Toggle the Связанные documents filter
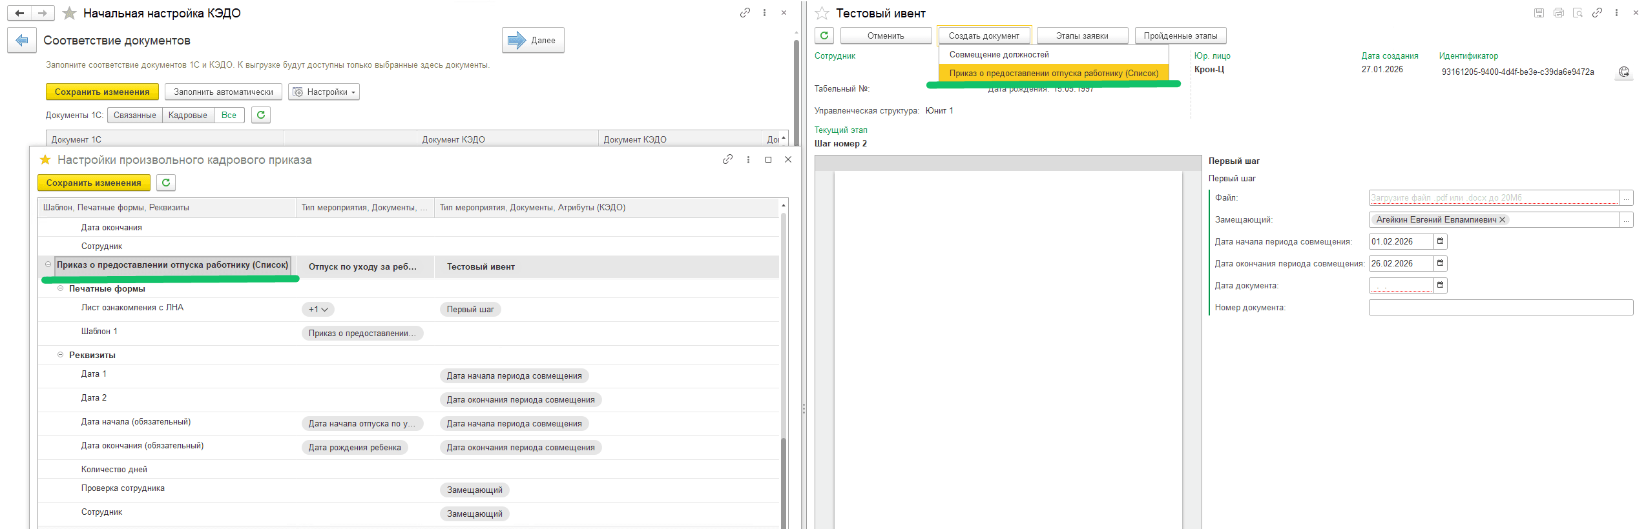This screenshot has width=1646, height=529. pyautogui.click(x=134, y=115)
